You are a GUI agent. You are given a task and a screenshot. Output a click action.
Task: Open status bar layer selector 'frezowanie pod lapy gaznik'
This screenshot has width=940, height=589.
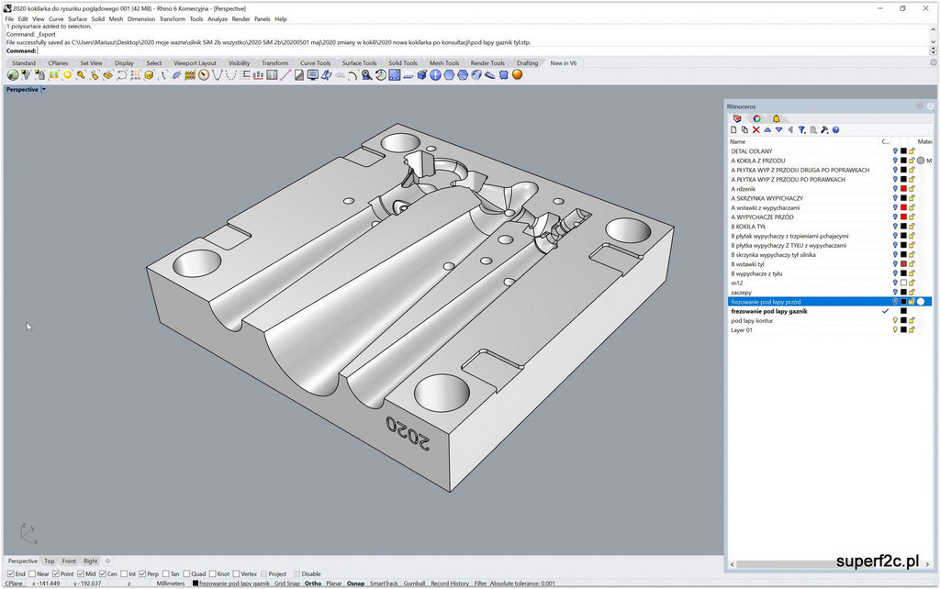[234, 583]
